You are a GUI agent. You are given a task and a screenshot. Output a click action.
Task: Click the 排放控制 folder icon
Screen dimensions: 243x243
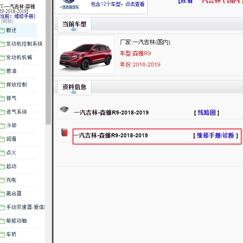pos(2,85)
